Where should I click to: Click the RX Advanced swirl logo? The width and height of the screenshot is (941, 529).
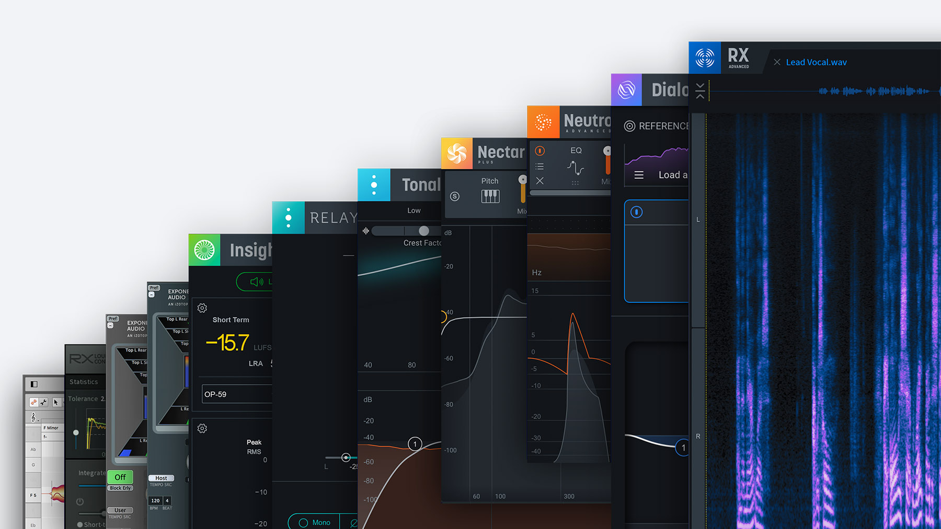[x=705, y=58]
